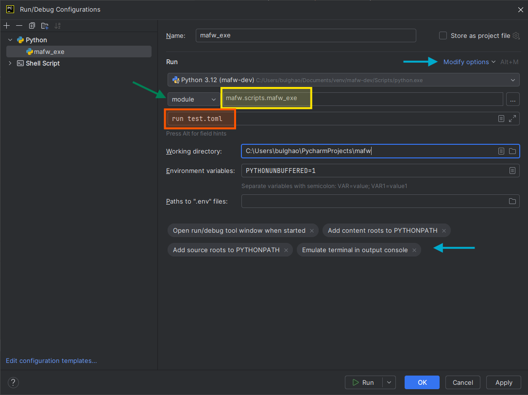Enable Store as project file checkbox

443,35
